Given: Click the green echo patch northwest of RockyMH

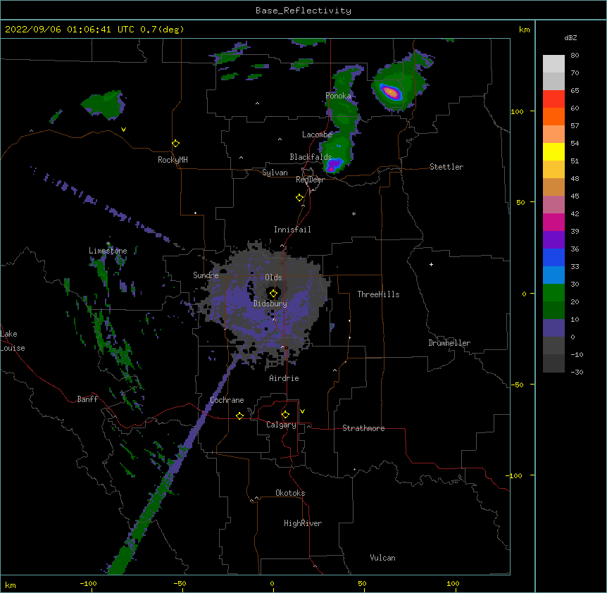Looking at the screenshot, I should point(105,104).
